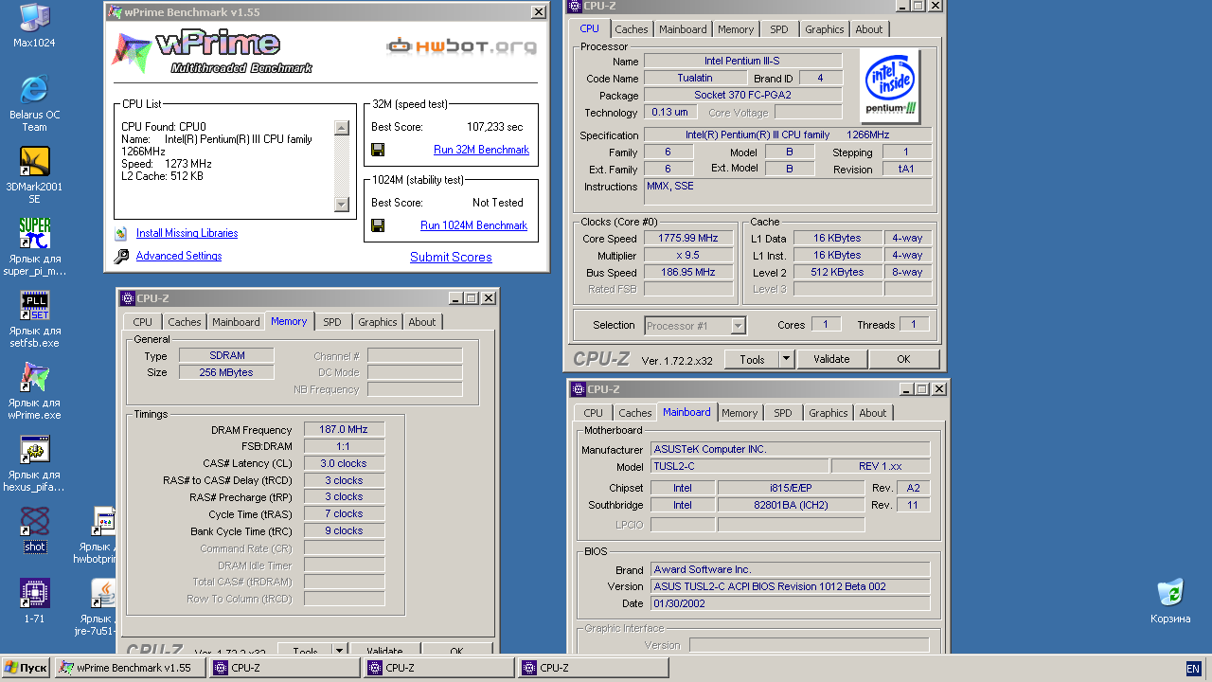Click CPU List scrollbar up arrow
Screen dimensions: 1212x682
[342, 127]
